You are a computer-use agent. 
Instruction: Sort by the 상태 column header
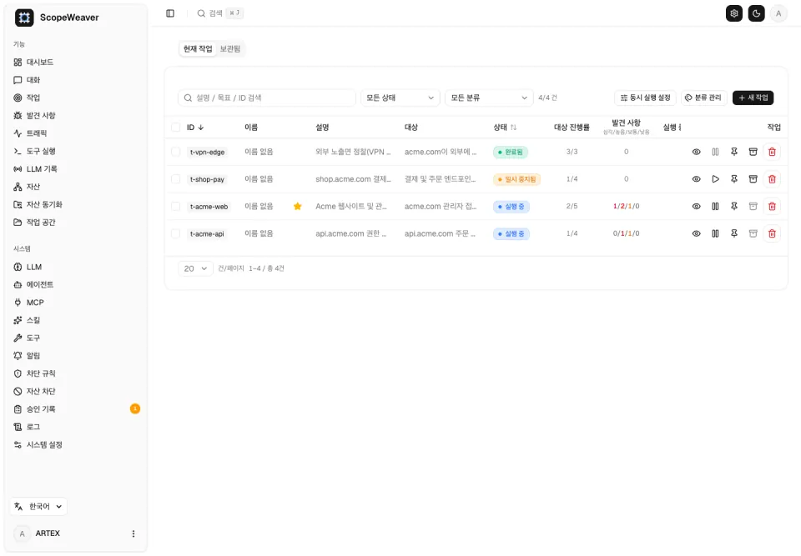pyautogui.click(x=505, y=128)
